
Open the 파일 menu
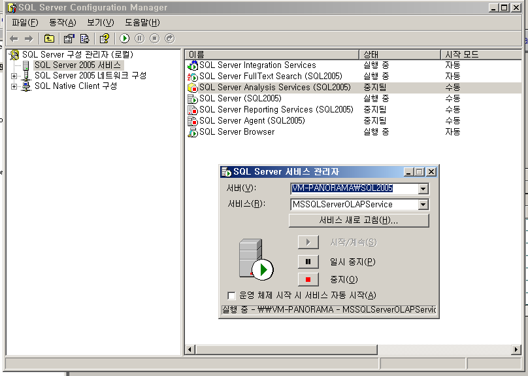point(25,23)
